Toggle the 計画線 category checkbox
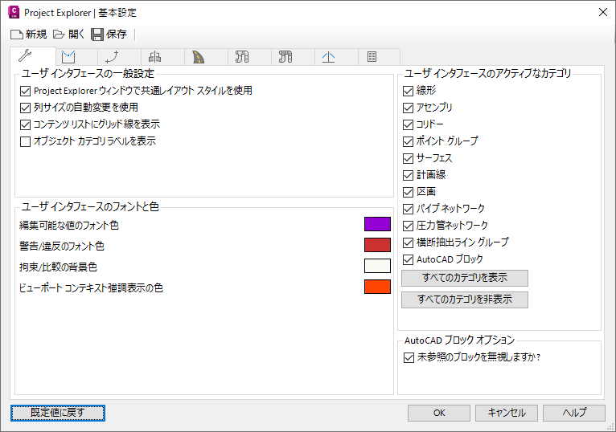The width and height of the screenshot is (616, 432). coord(409,175)
